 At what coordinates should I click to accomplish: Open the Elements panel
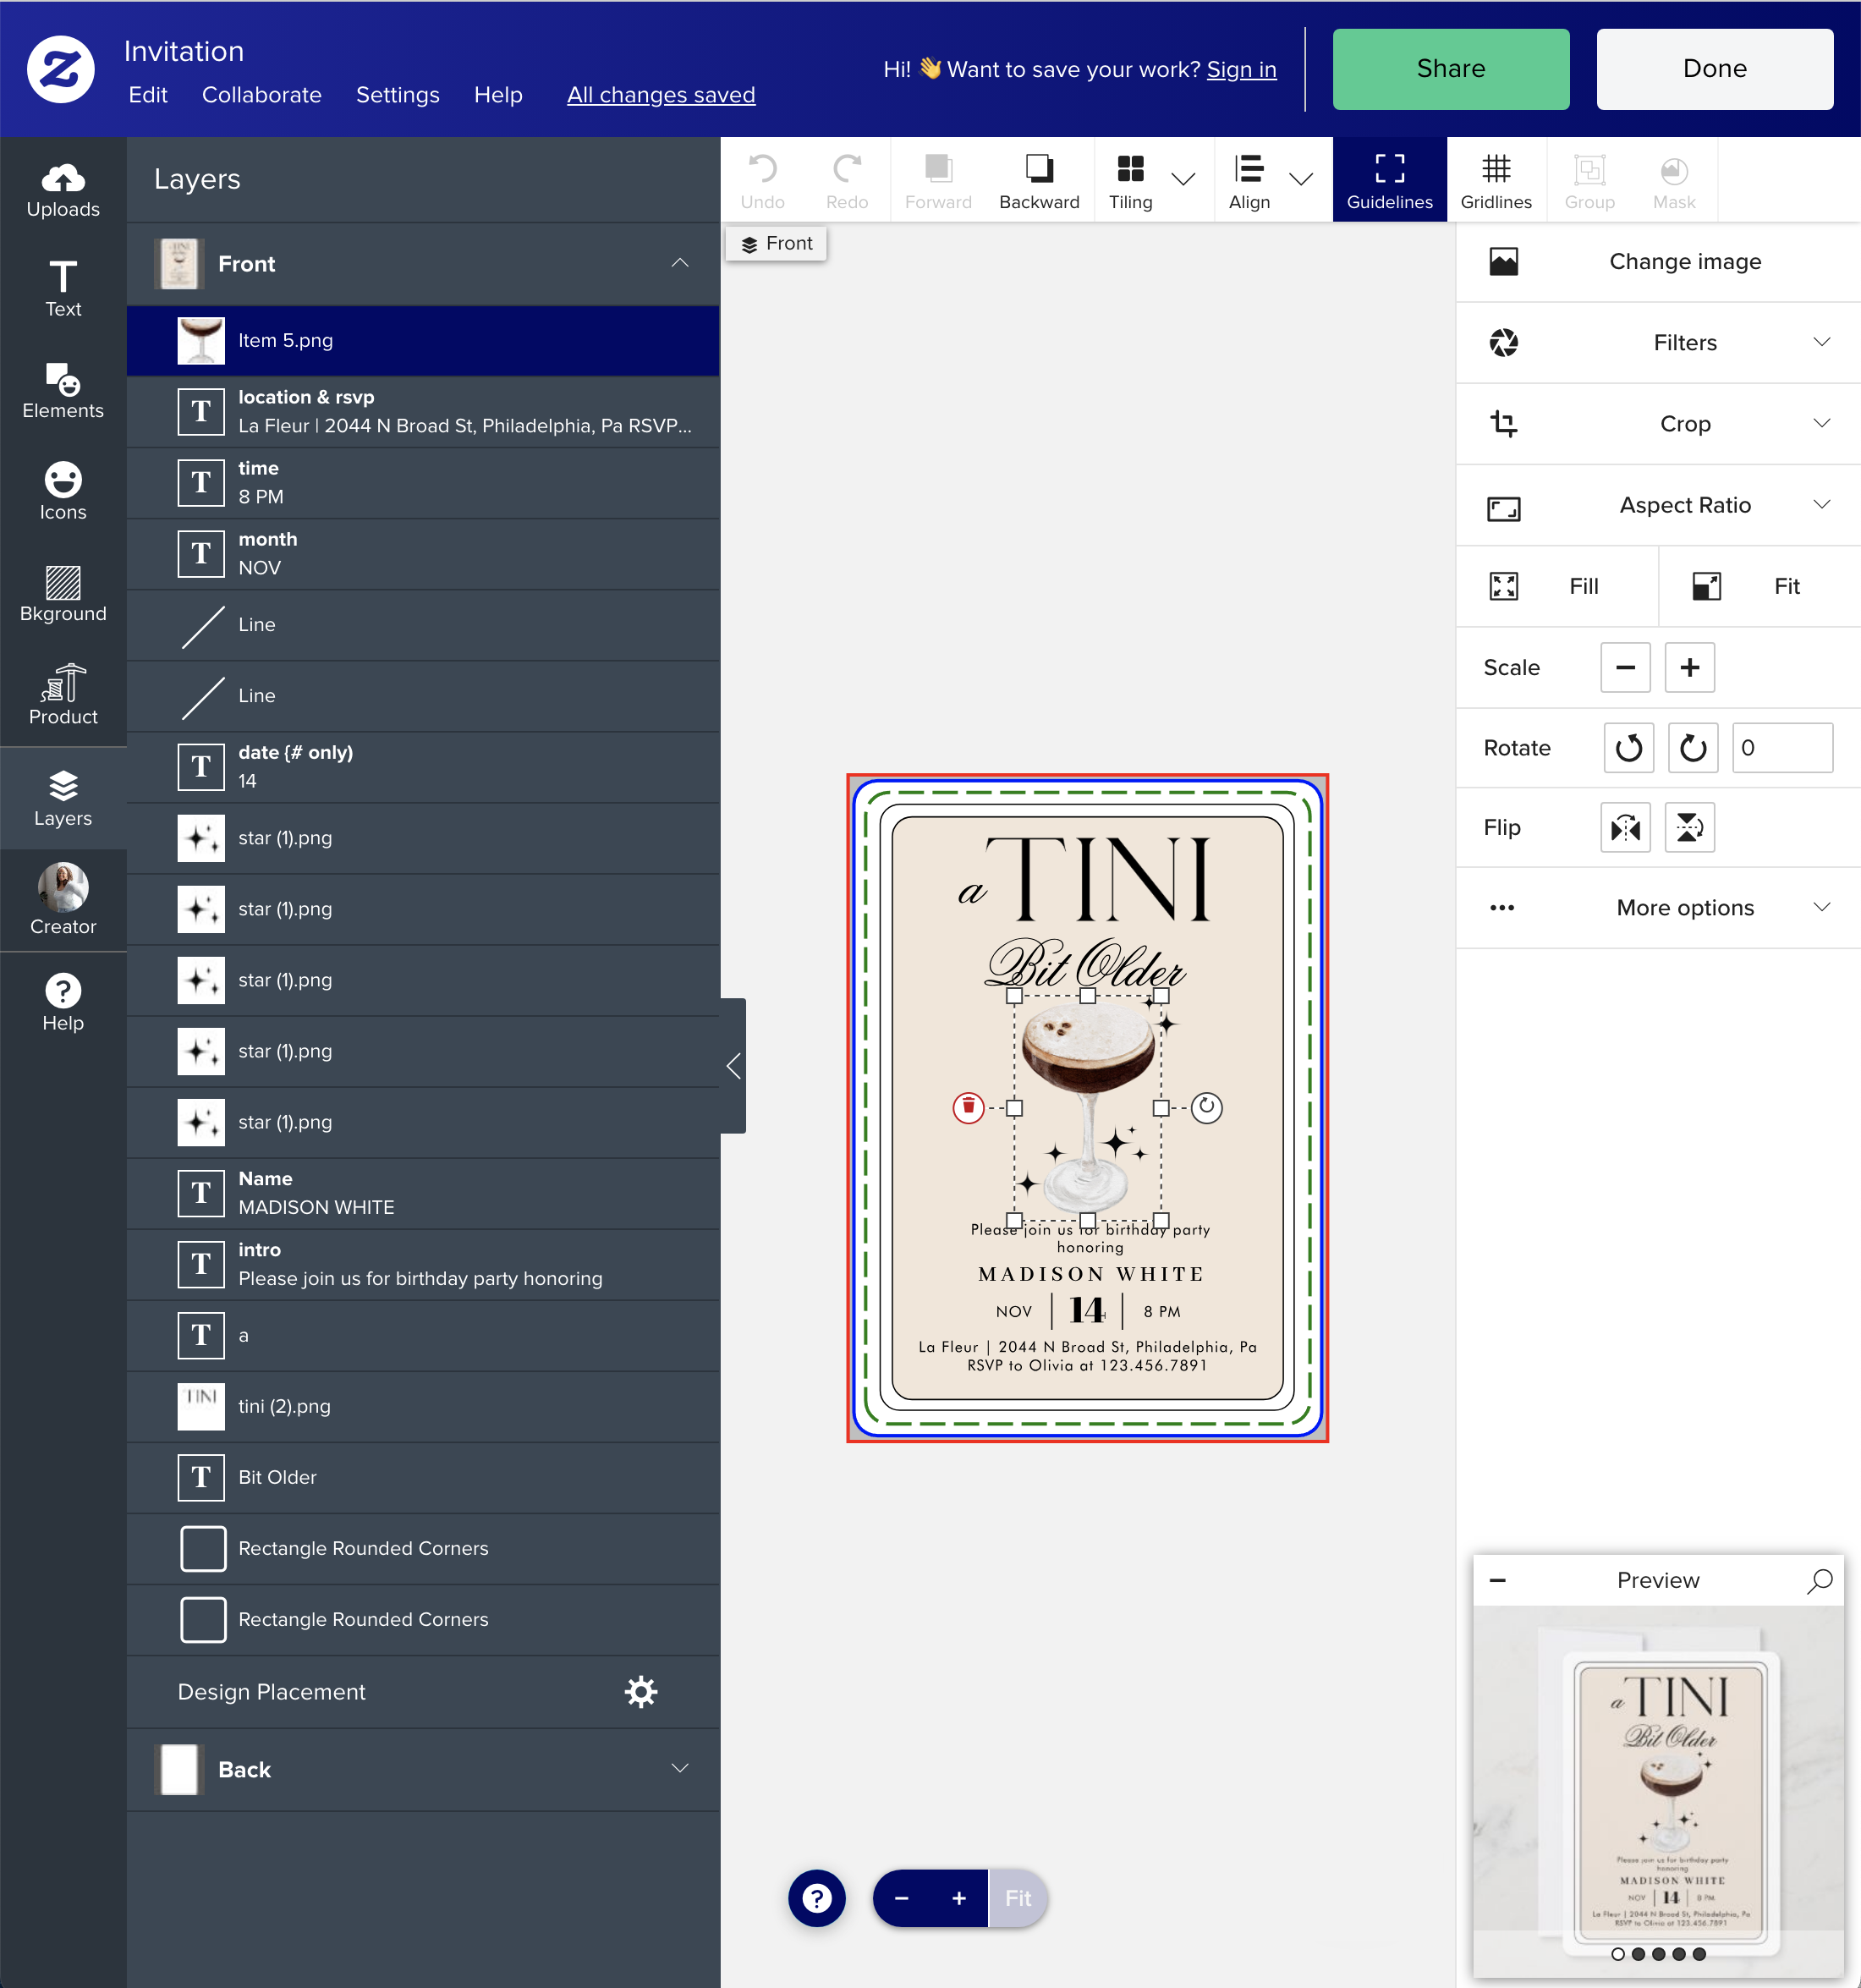[63, 391]
